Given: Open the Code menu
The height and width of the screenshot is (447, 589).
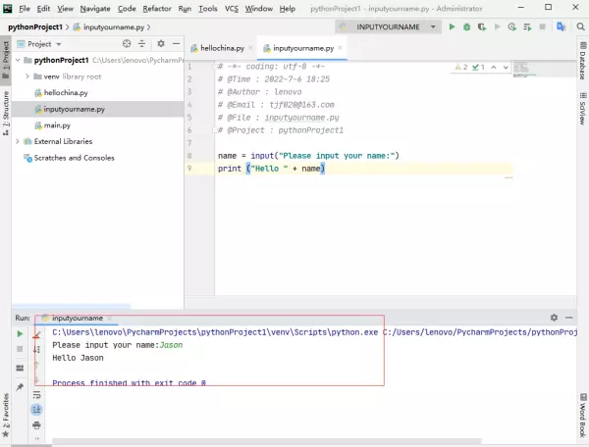Looking at the screenshot, I should click(x=127, y=8).
